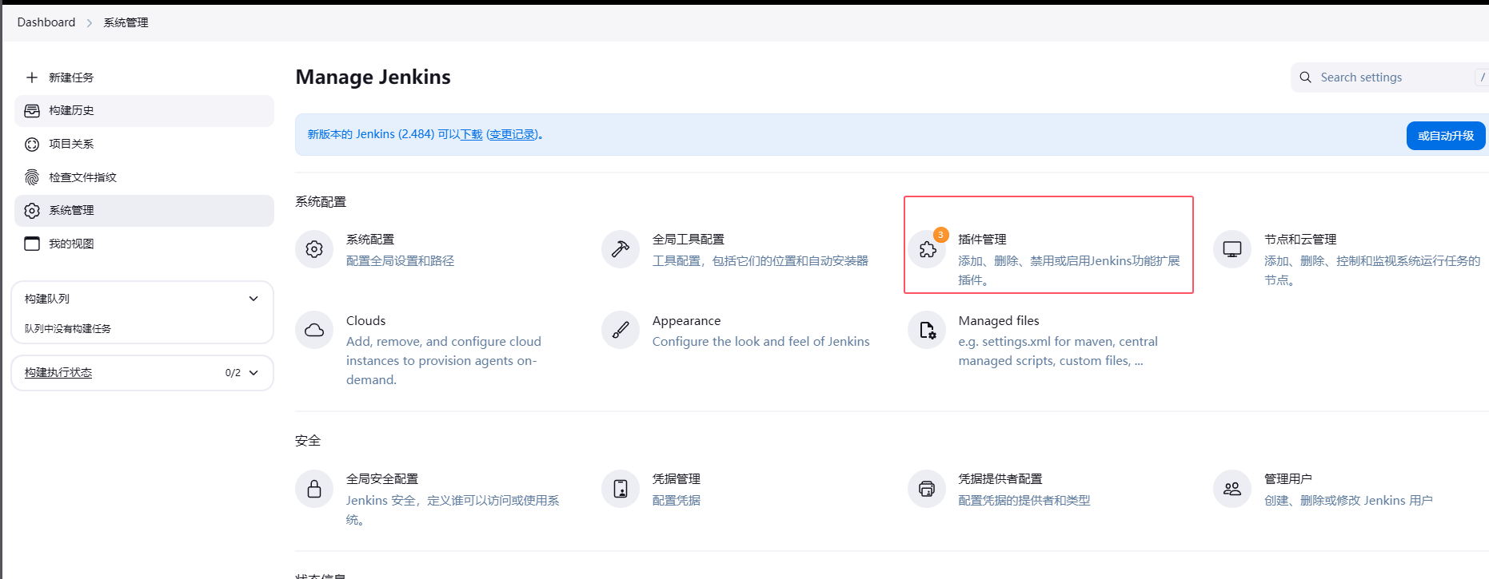
Task: Open 构建历史 in the sidebar
Action: click(x=144, y=111)
